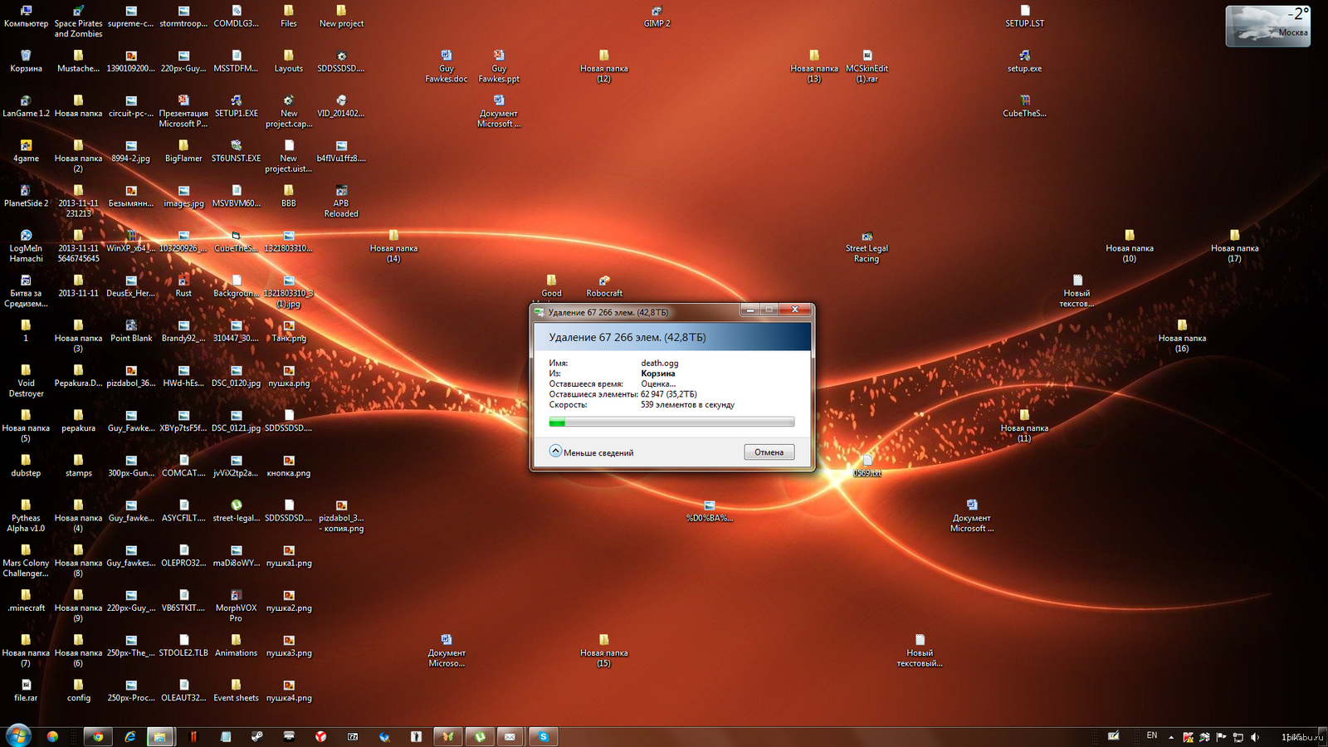Select the setup.exe desktop file
This screenshot has width=1328, height=747.
[1024, 61]
